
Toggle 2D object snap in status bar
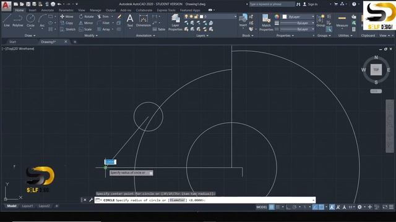tap(321, 207)
